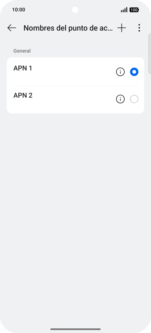Tap empty space in APN 2 row

pos(72,99)
